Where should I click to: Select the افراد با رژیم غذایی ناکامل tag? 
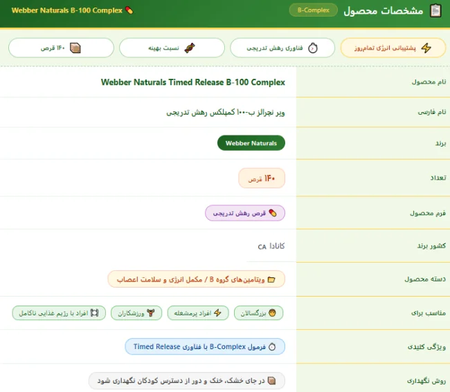click(59, 313)
